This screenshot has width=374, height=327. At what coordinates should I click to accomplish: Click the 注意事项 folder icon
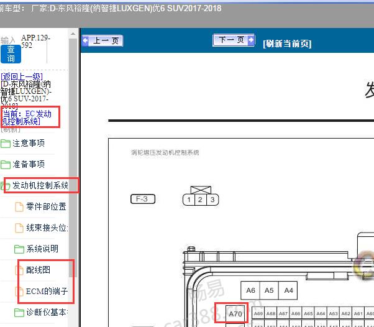click(x=5, y=144)
